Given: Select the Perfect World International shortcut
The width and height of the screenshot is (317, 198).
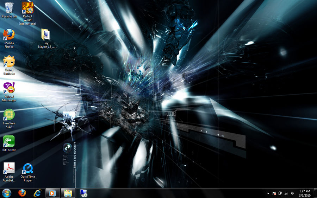Looking at the screenshot, I should pyautogui.click(x=27, y=13).
